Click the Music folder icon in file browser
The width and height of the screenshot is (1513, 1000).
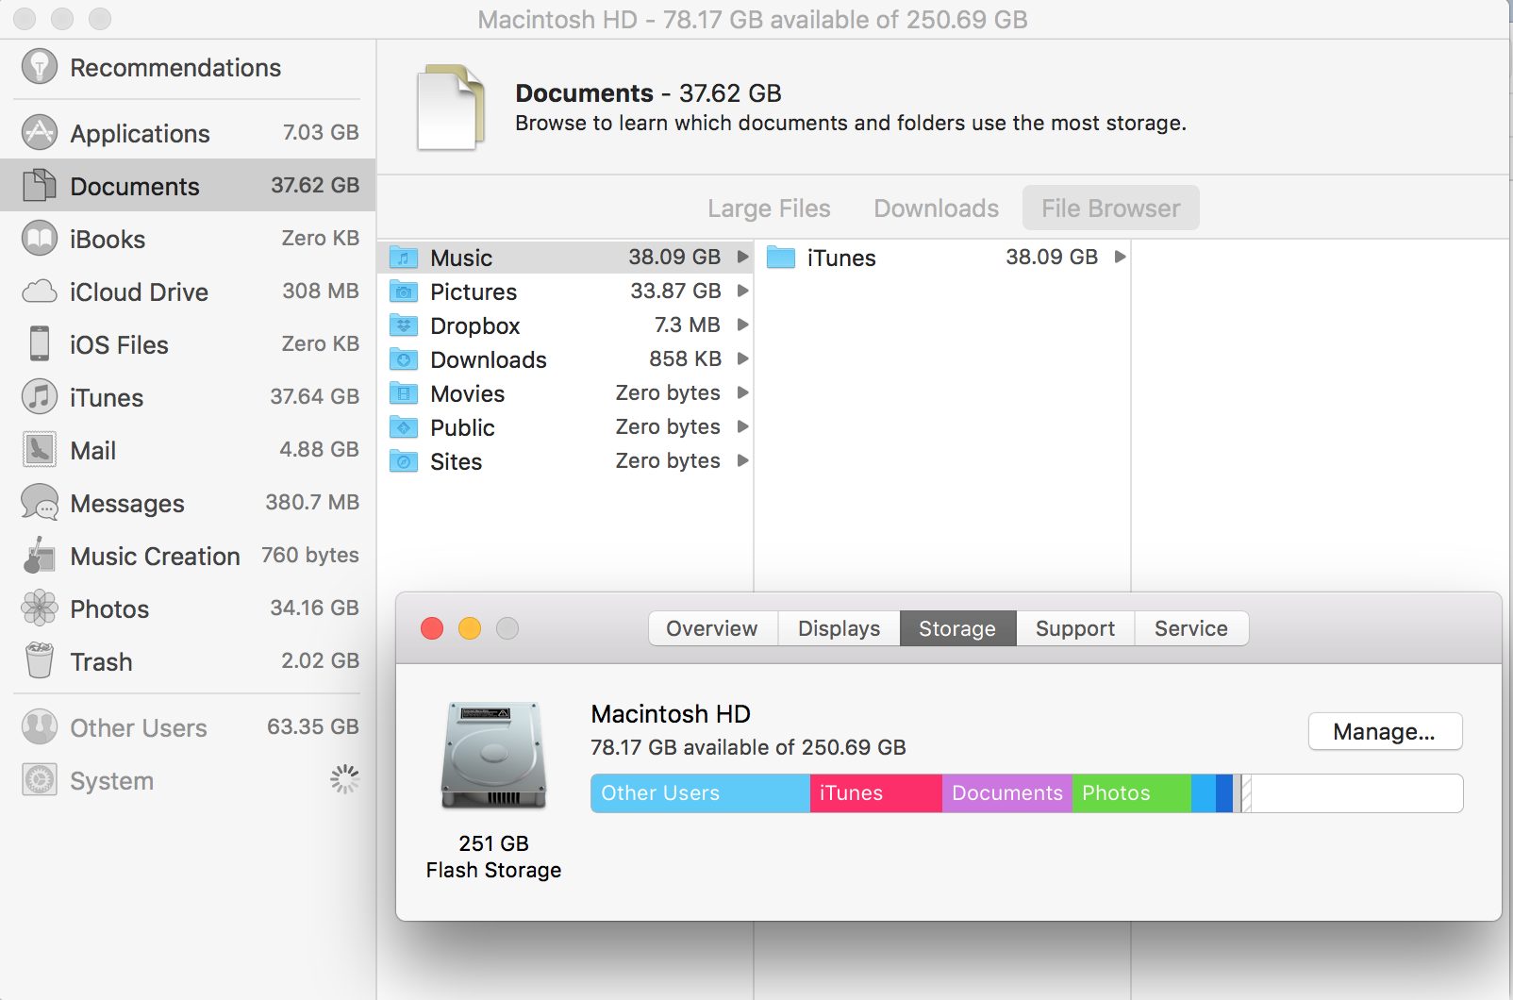(404, 257)
